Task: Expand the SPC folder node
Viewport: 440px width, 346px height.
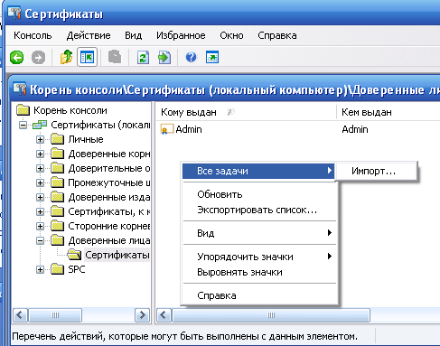Action: pyautogui.click(x=40, y=269)
